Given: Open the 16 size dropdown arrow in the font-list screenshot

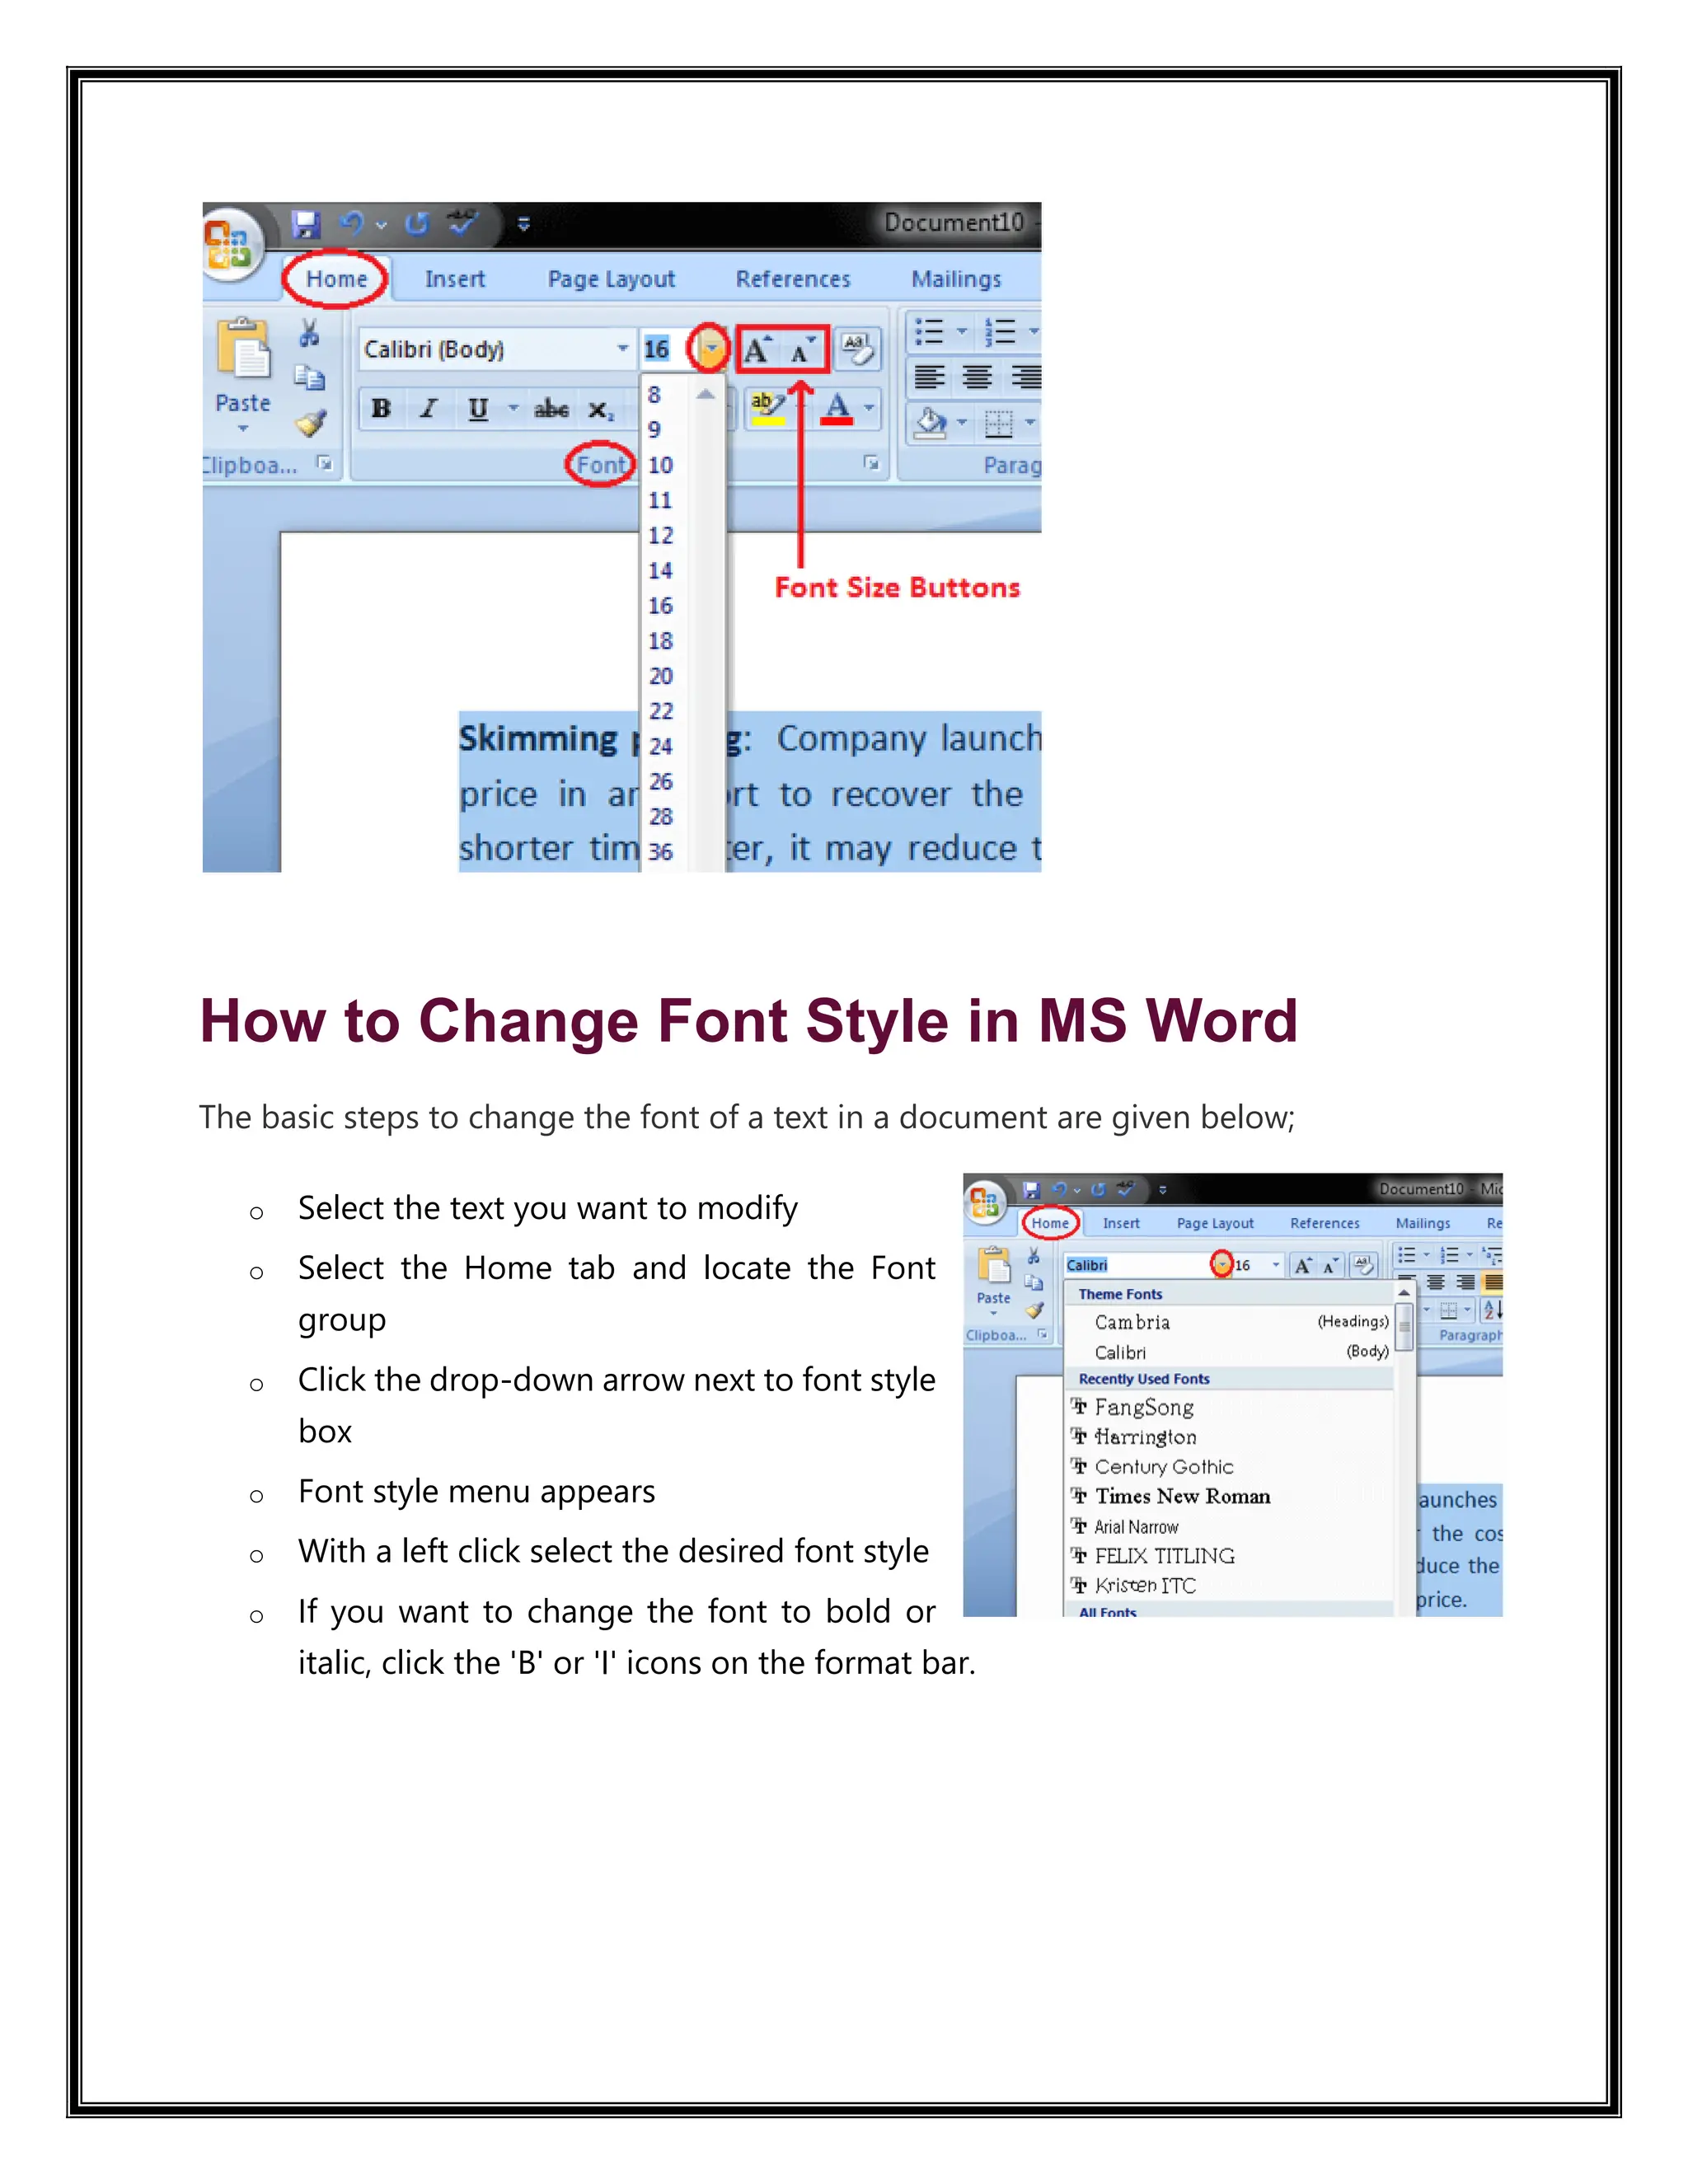Looking at the screenshot, I should [x=1275, y=1265].
